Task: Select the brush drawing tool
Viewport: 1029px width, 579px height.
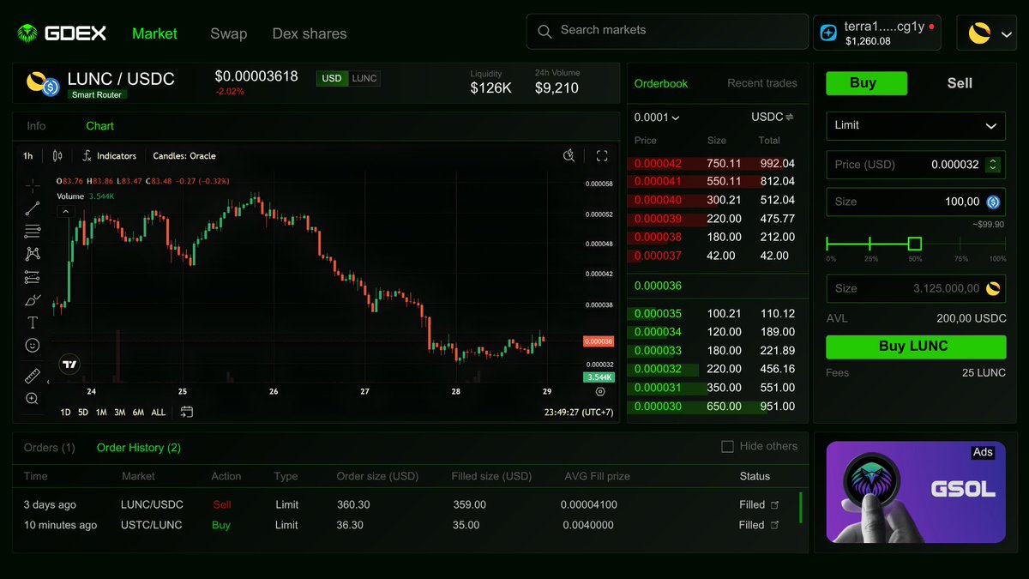Action: pyautogui.click(x=32, y=299)
